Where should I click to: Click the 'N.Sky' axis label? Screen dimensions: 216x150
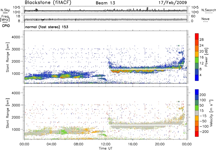click(x=5, y=10)
